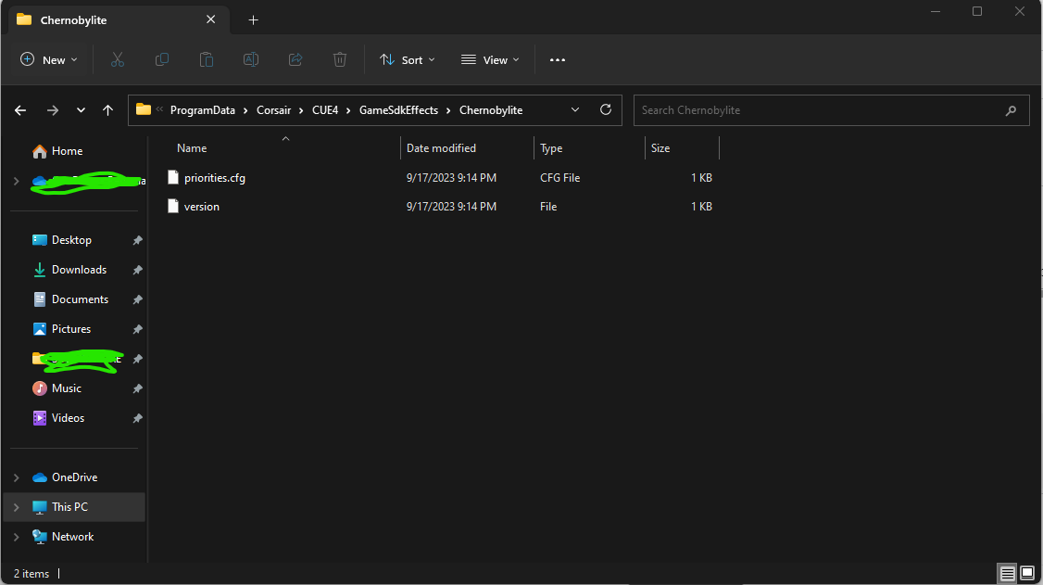Screen dimensions: 1043x585
Task: Open the See more ellipsis menu
Action: [558, 60]
